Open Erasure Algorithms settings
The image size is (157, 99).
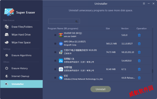point(21,55)
